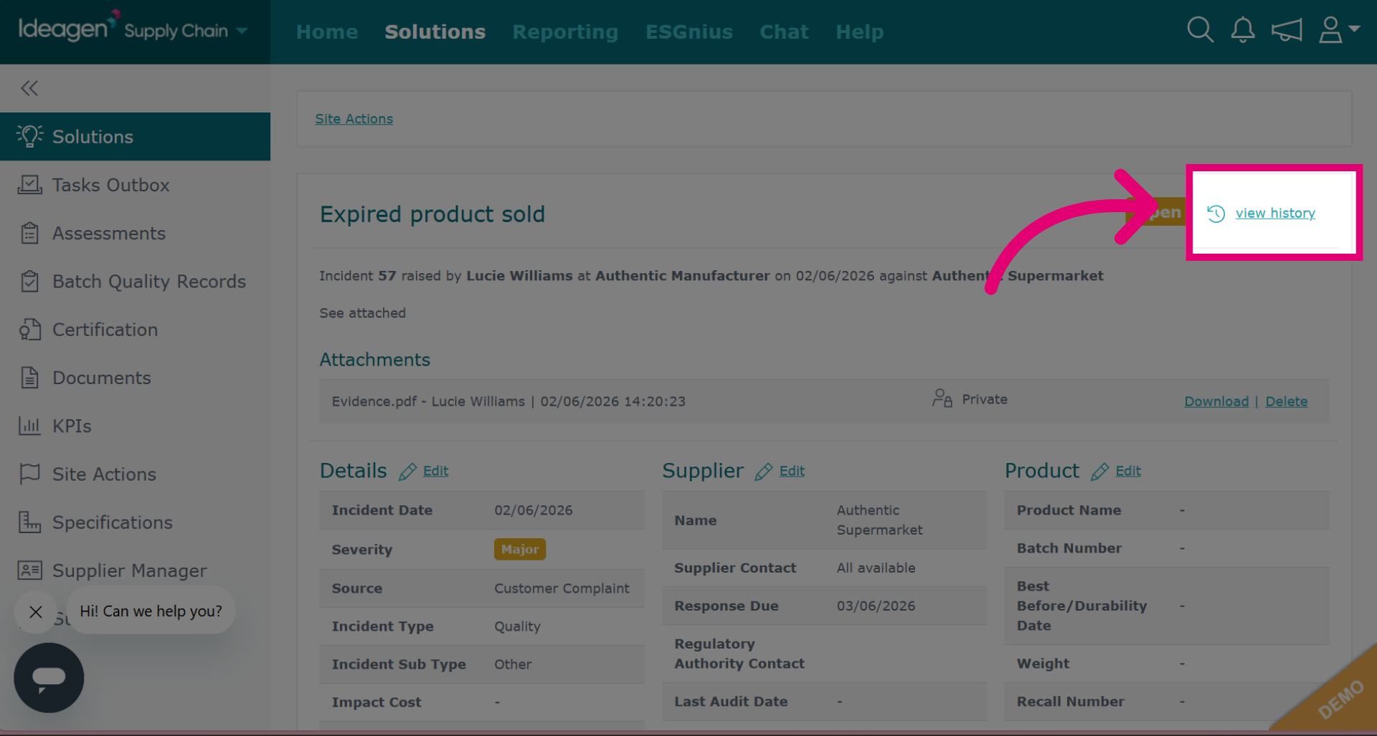Open the search magnifier icon

tap(1200, 30)
